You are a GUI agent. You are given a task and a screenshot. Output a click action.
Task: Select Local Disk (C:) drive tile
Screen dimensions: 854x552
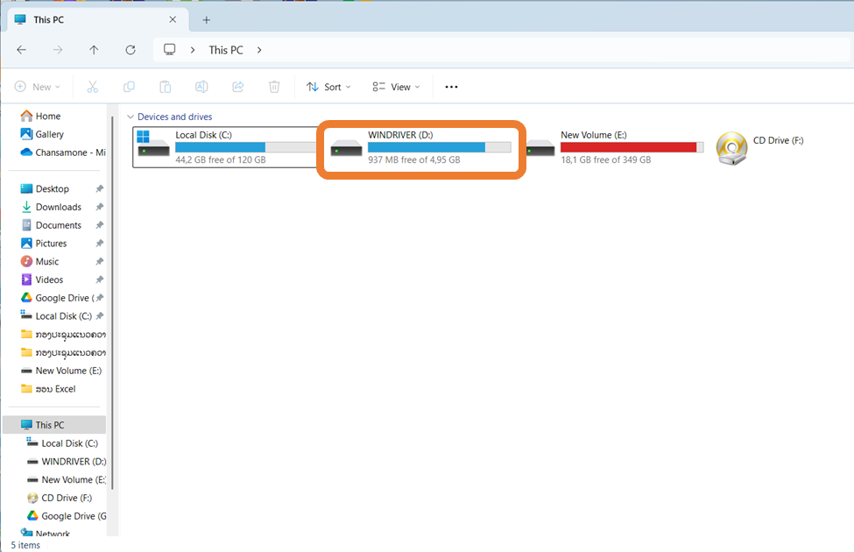(225, 147)
